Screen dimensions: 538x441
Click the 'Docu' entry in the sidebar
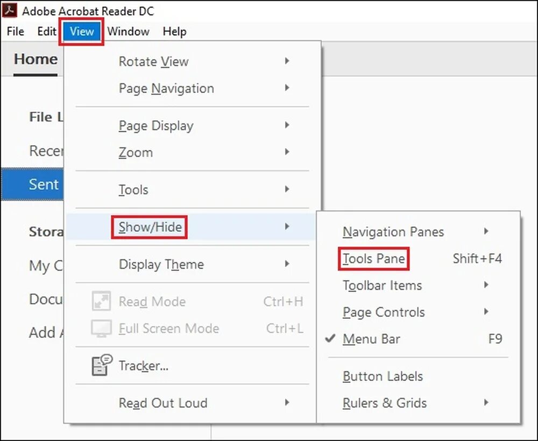point(46,299)
